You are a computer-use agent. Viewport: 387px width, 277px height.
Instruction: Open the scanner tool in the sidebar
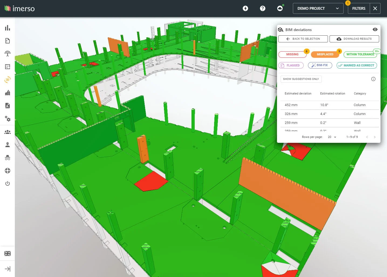click(x=7, y=54)
